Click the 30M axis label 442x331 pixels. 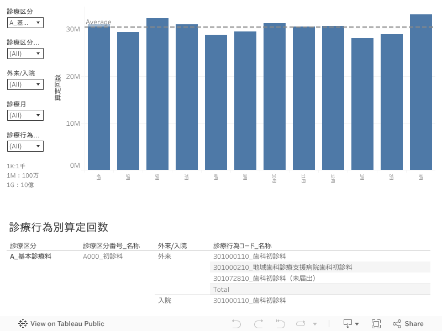pos(73,29)
